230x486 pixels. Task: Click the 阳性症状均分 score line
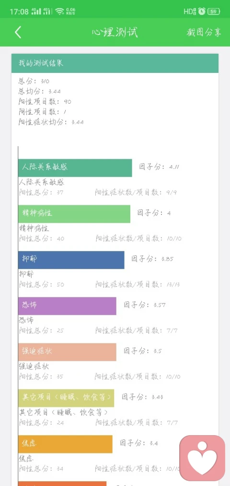[51, 122]
